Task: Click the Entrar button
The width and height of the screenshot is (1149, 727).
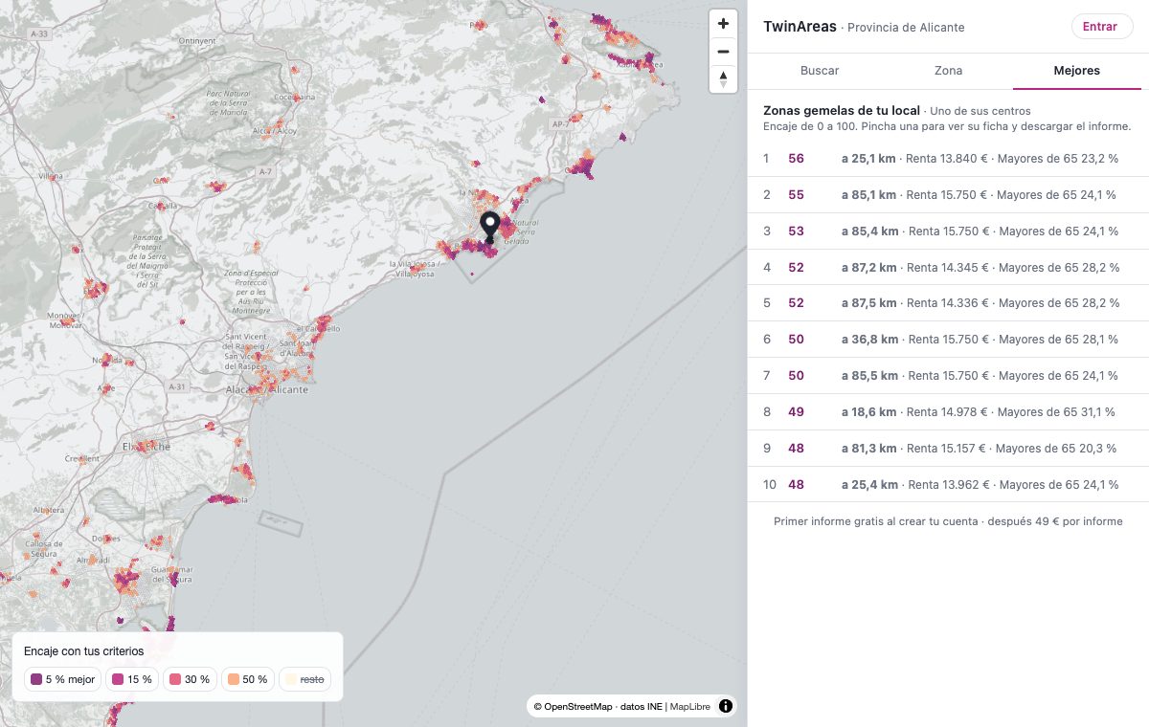Action: (x=1100, y=27)
